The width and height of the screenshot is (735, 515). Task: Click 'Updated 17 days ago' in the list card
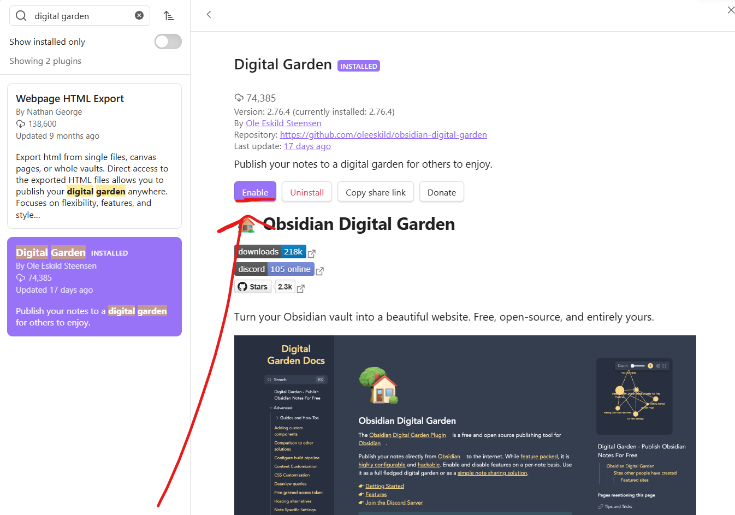(x=54, y=290)
